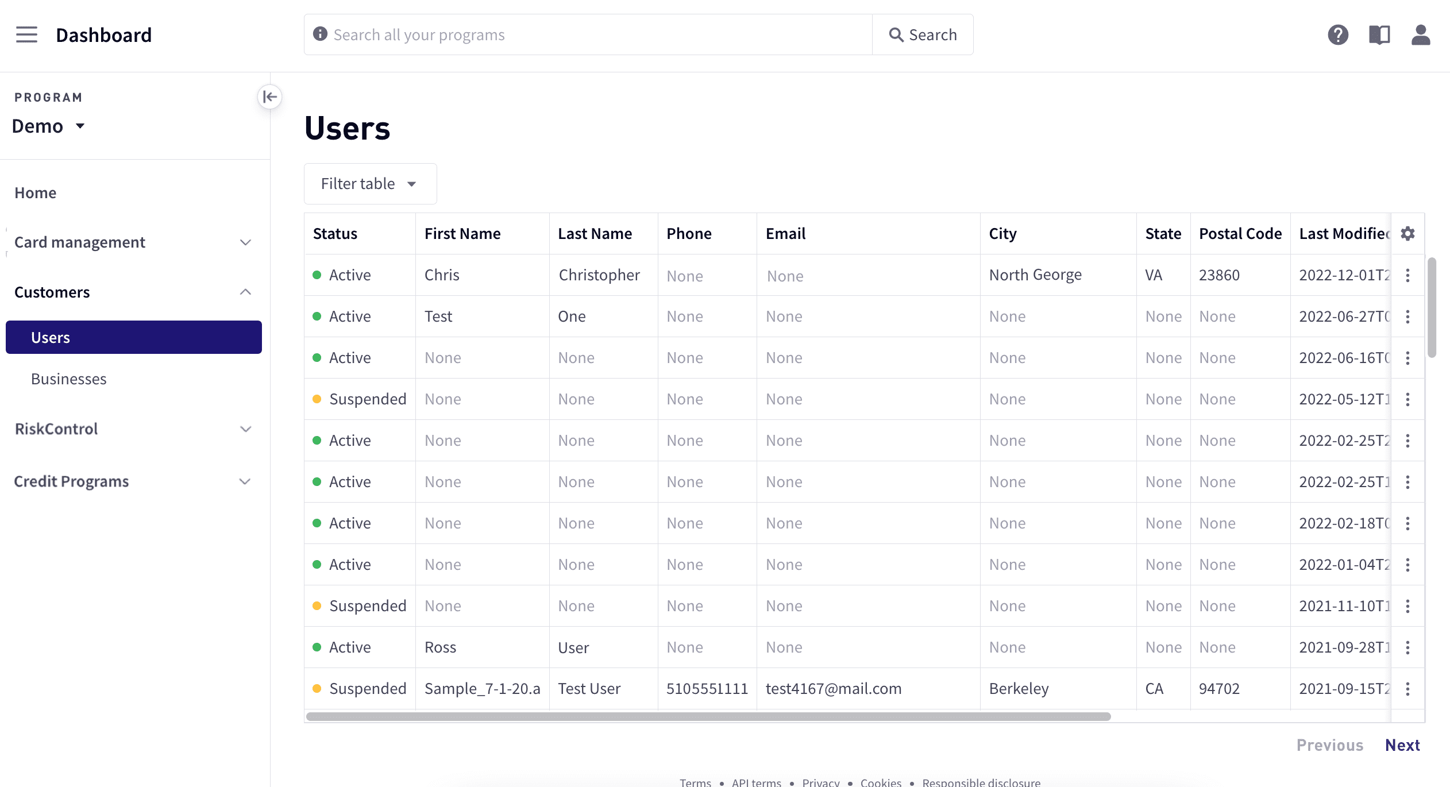Open actions menu for Sample_7-1-20.a row

[1407, 689]
